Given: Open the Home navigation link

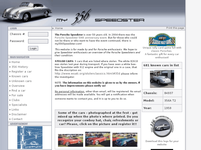Looking at the screenshot, I should point(16,62).
